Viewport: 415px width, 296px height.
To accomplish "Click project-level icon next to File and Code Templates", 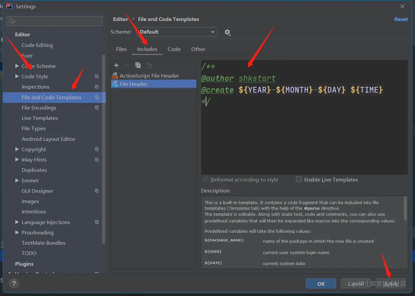I will coord(97,97).
